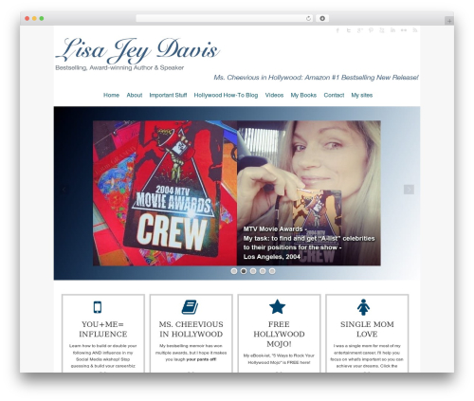Open the Flickr social icon

tap(404, 30)
